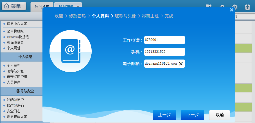Close the 控制面板 tab via its x

point(78,7)
